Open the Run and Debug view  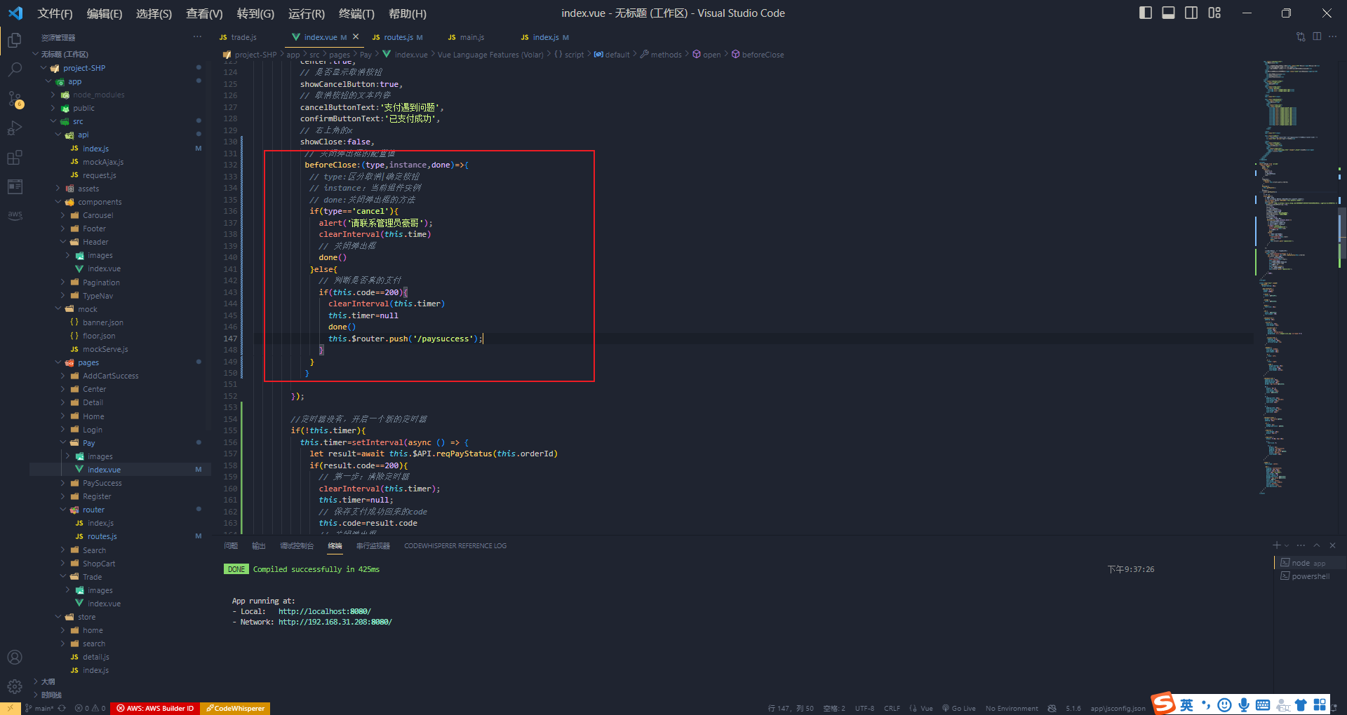(x=15, y=128)
